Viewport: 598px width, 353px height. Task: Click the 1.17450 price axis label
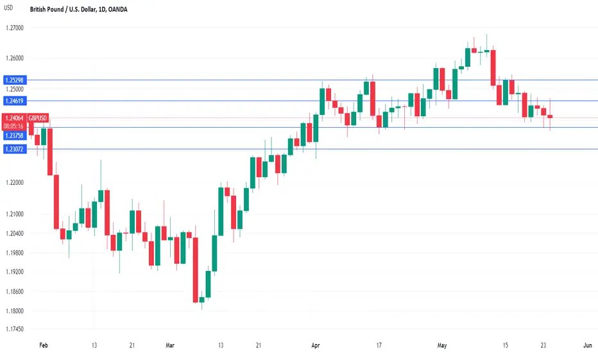pos(15,329)
